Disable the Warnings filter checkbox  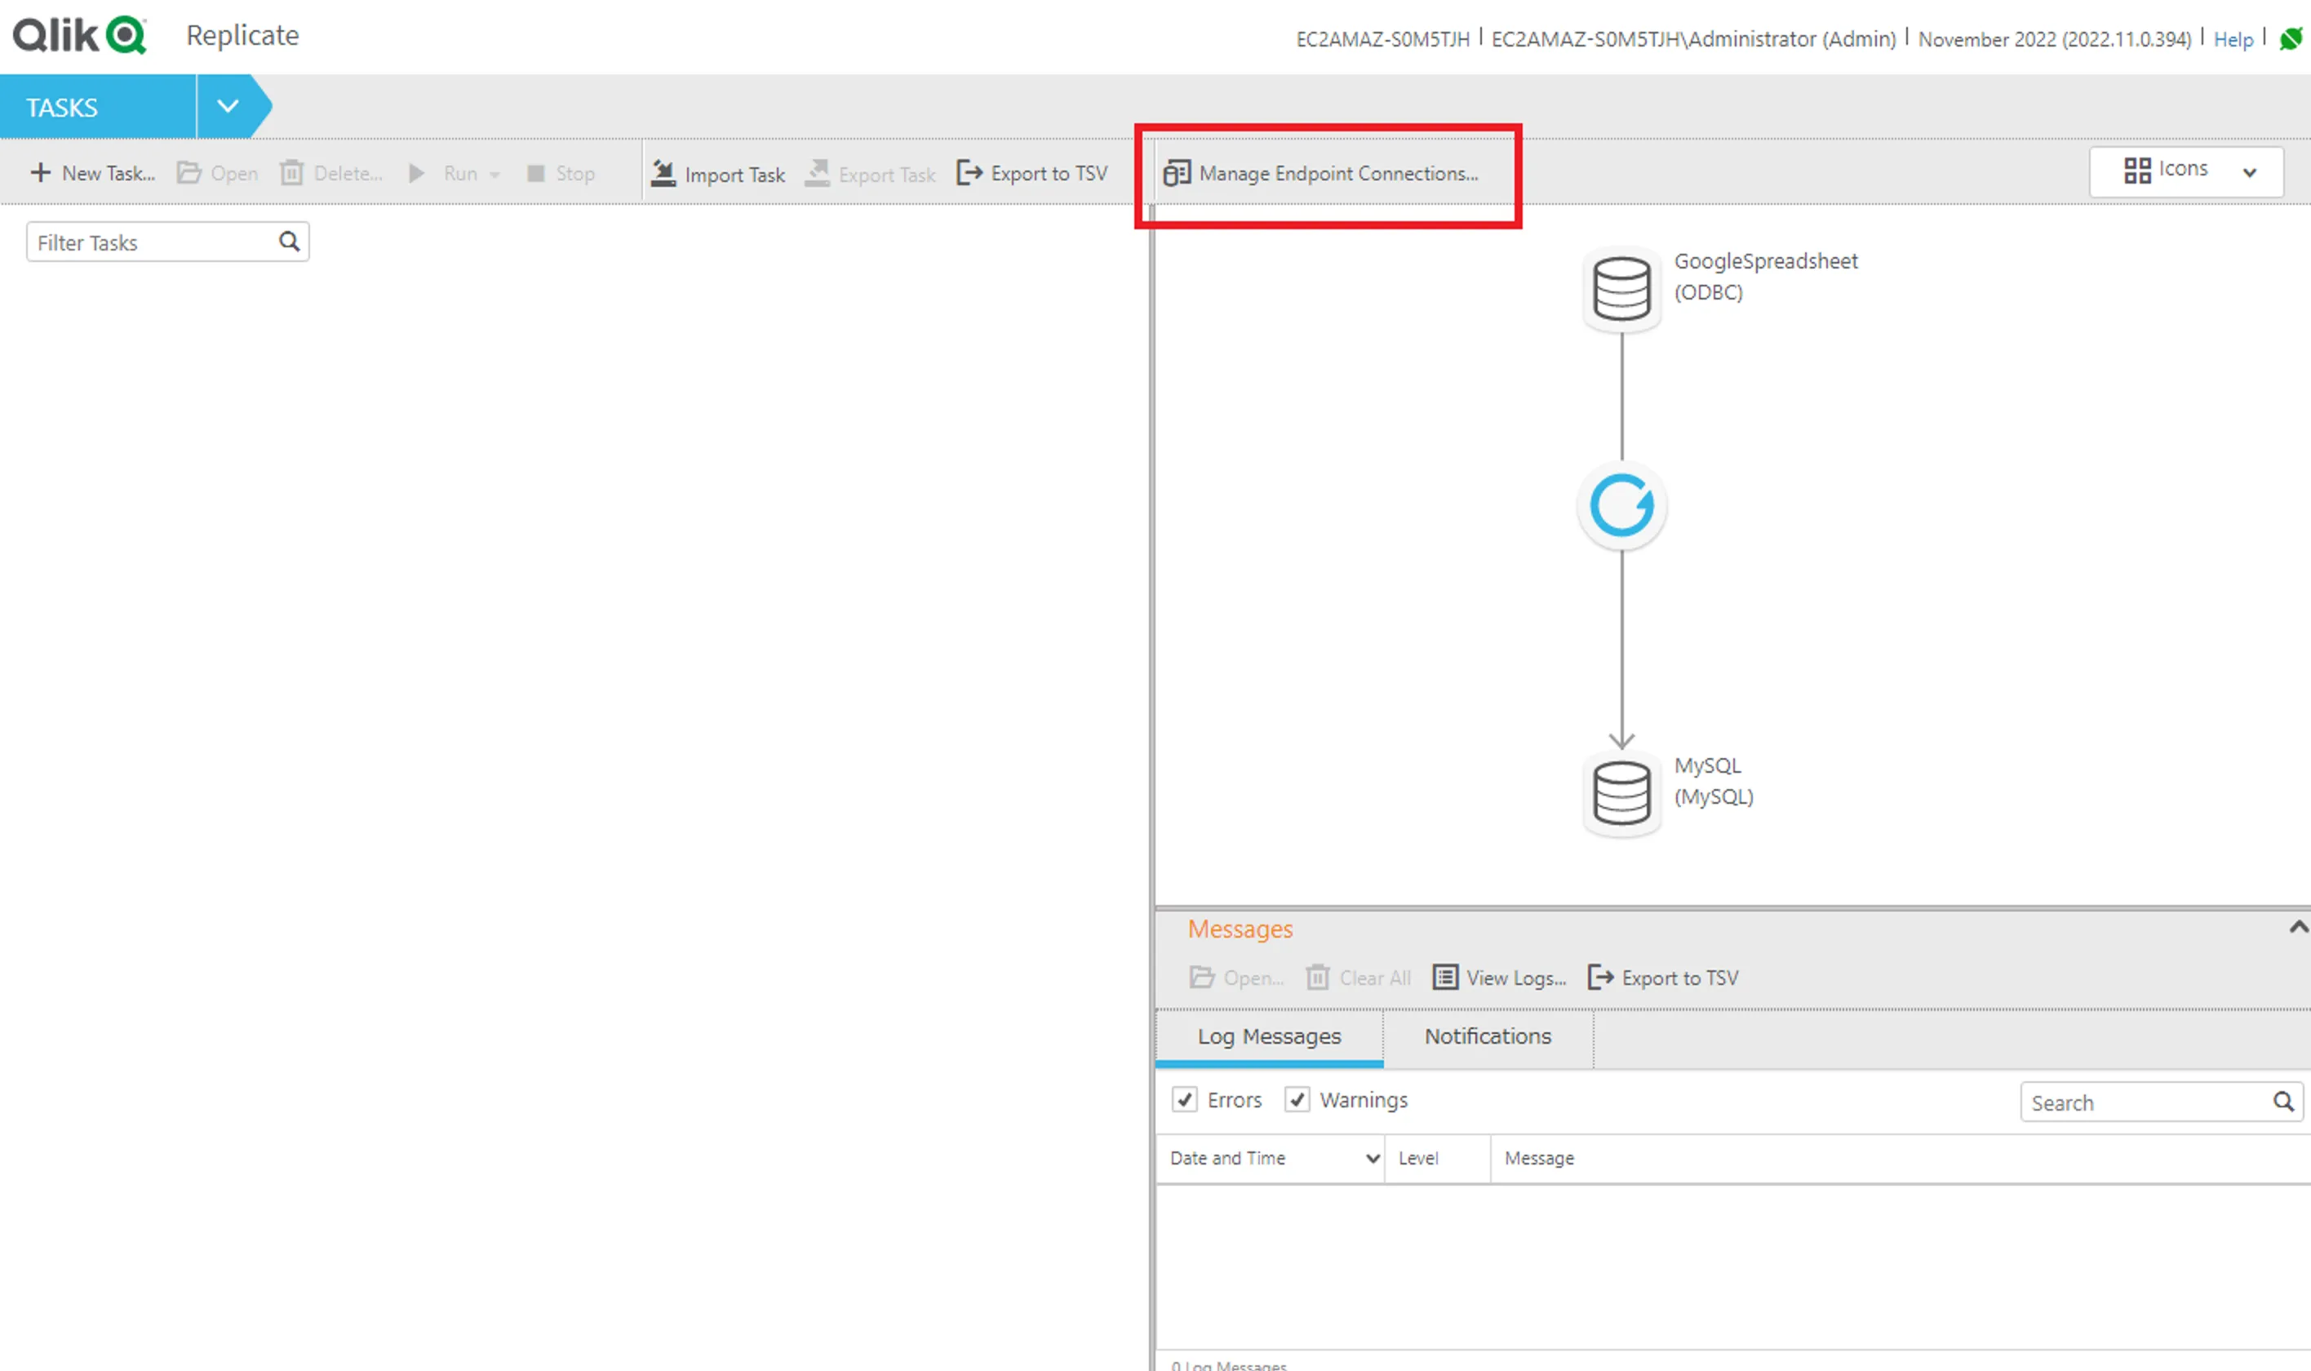[x=1297, y=1099]
